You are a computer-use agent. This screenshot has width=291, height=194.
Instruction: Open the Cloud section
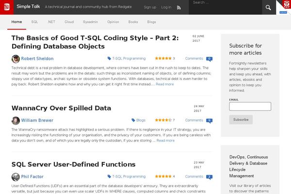pos(69,22)
